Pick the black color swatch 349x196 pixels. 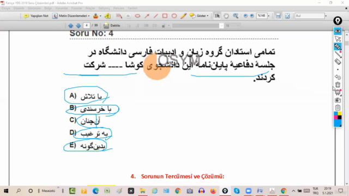(x=339, y=117)
